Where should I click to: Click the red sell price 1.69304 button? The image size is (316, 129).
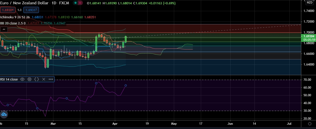[8, 10]
